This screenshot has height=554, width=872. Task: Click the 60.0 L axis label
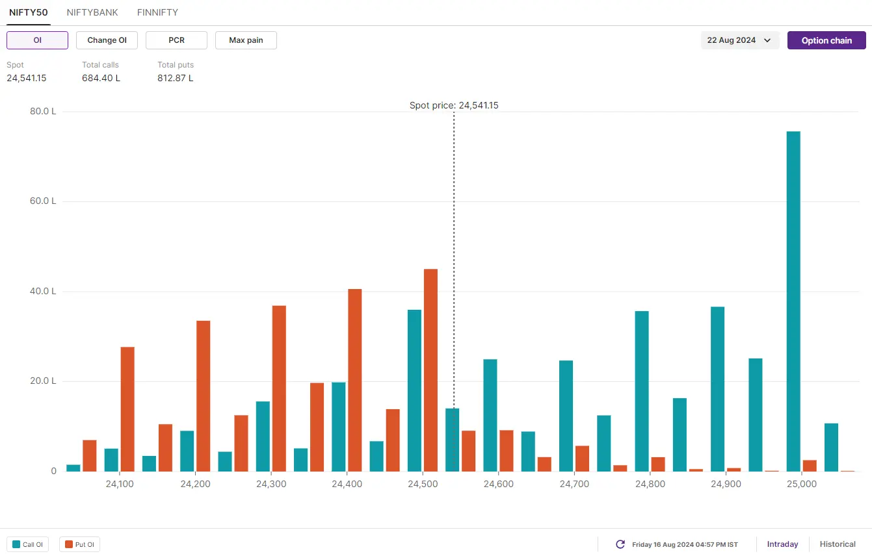(x=43, y=201)
